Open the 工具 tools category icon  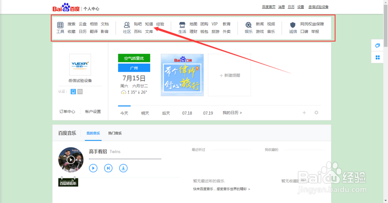pyautogui.click(x=60, y=25)
